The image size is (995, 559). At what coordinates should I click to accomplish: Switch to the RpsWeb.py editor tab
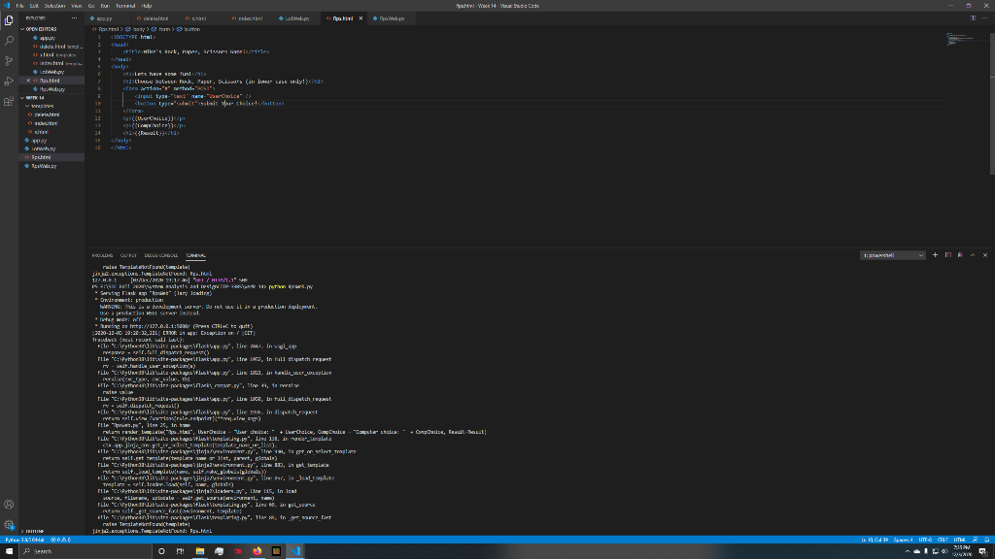pyautogui.click(x=391, y=18)
